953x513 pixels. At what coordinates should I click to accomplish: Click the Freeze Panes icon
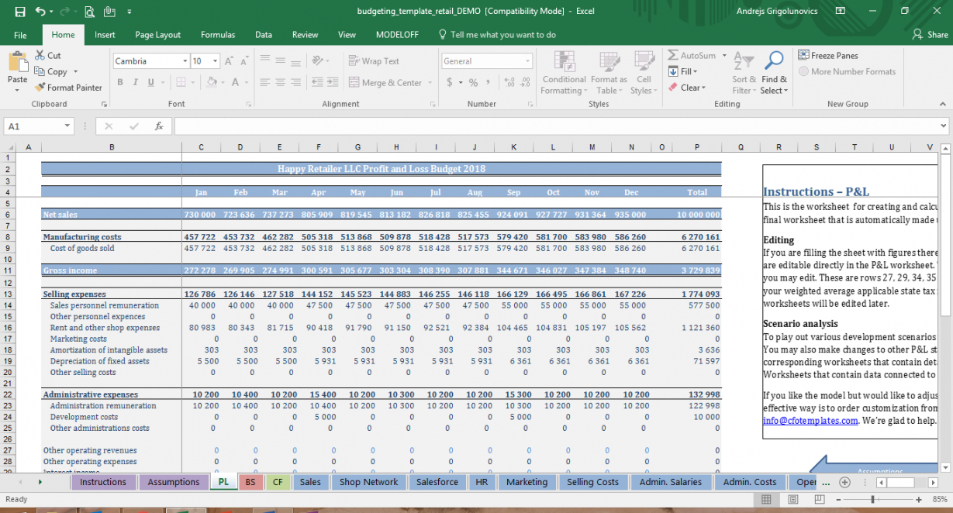803,56
